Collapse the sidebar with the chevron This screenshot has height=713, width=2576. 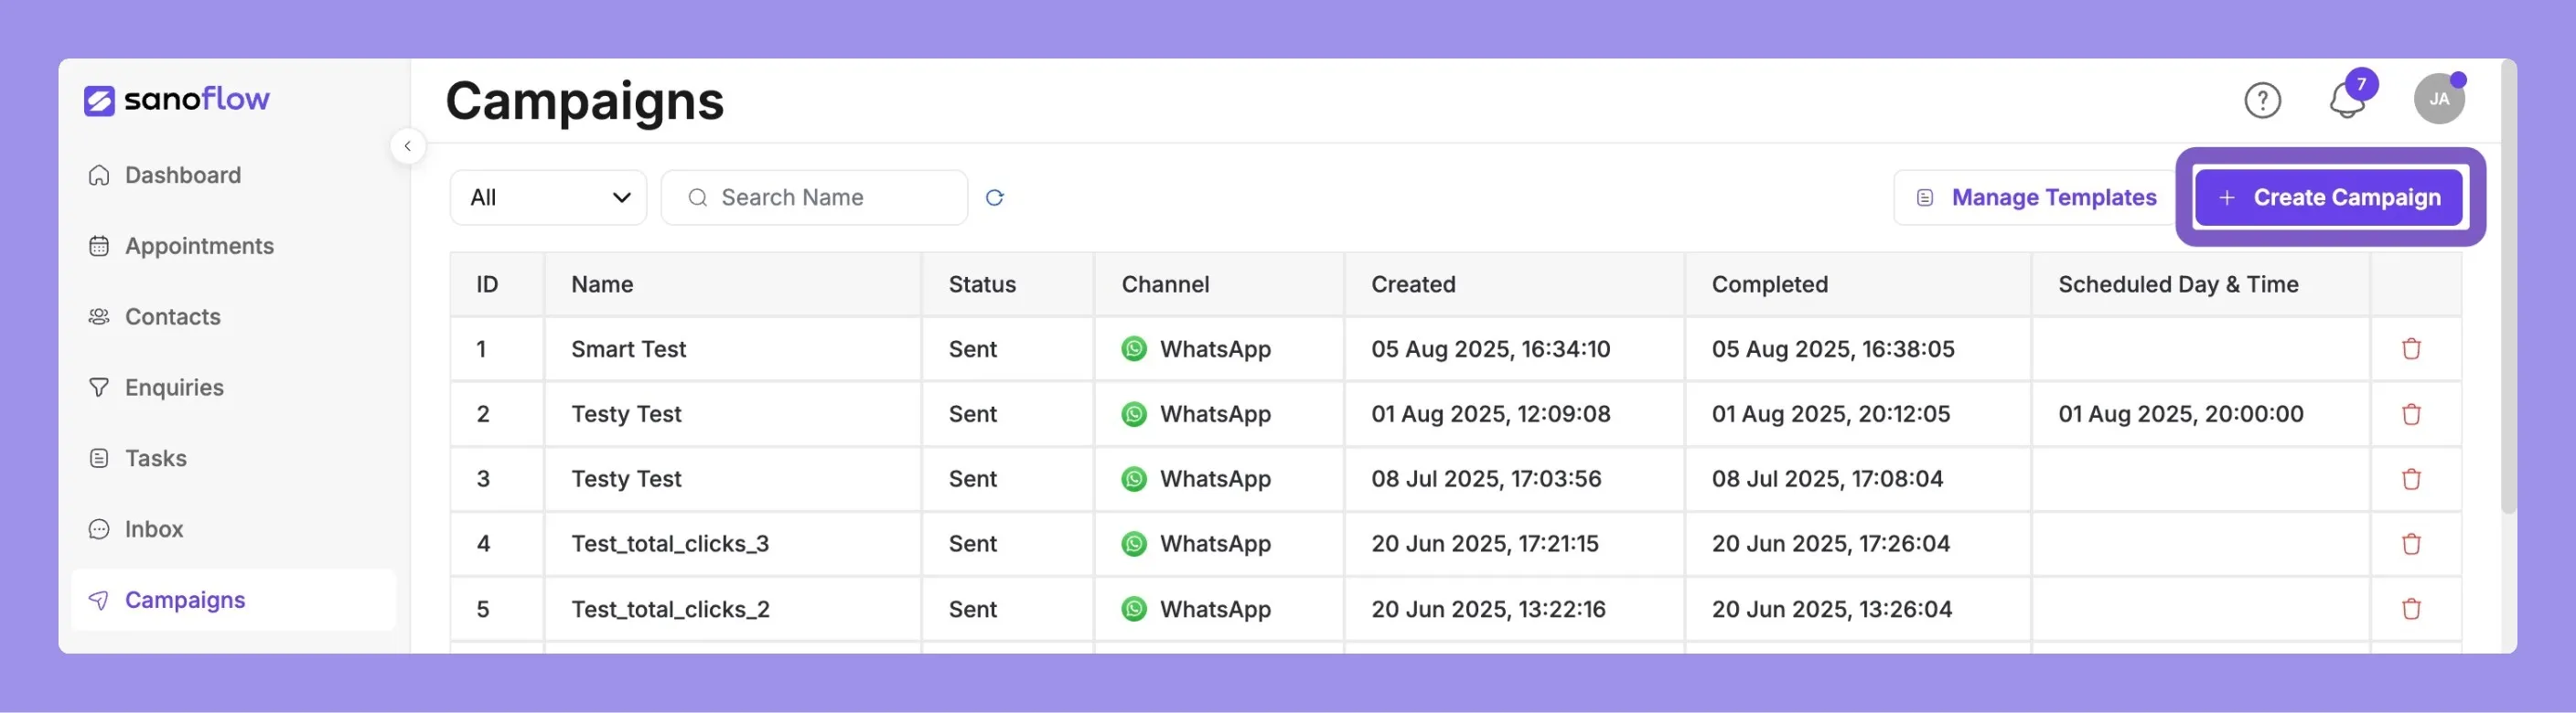(x=407, y=145)
